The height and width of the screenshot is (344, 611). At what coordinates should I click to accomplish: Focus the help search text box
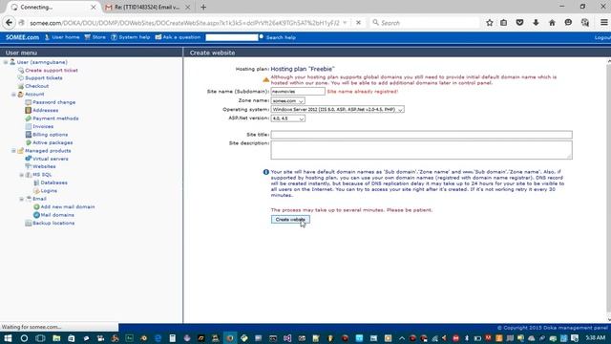[232, 37]
